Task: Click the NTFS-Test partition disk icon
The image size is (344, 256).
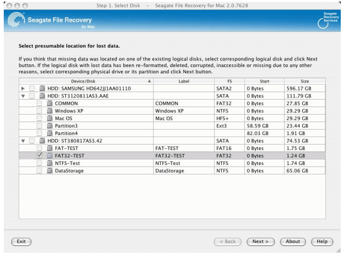Action: tap(50, 163)
